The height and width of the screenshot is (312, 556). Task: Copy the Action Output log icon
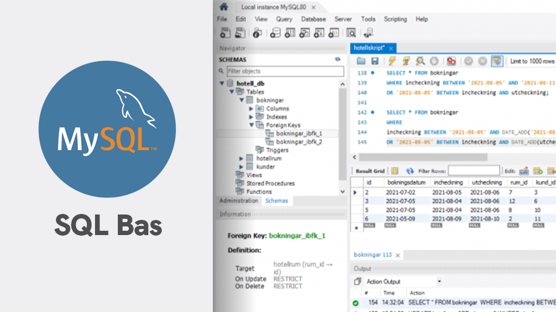tap(357, 281)
